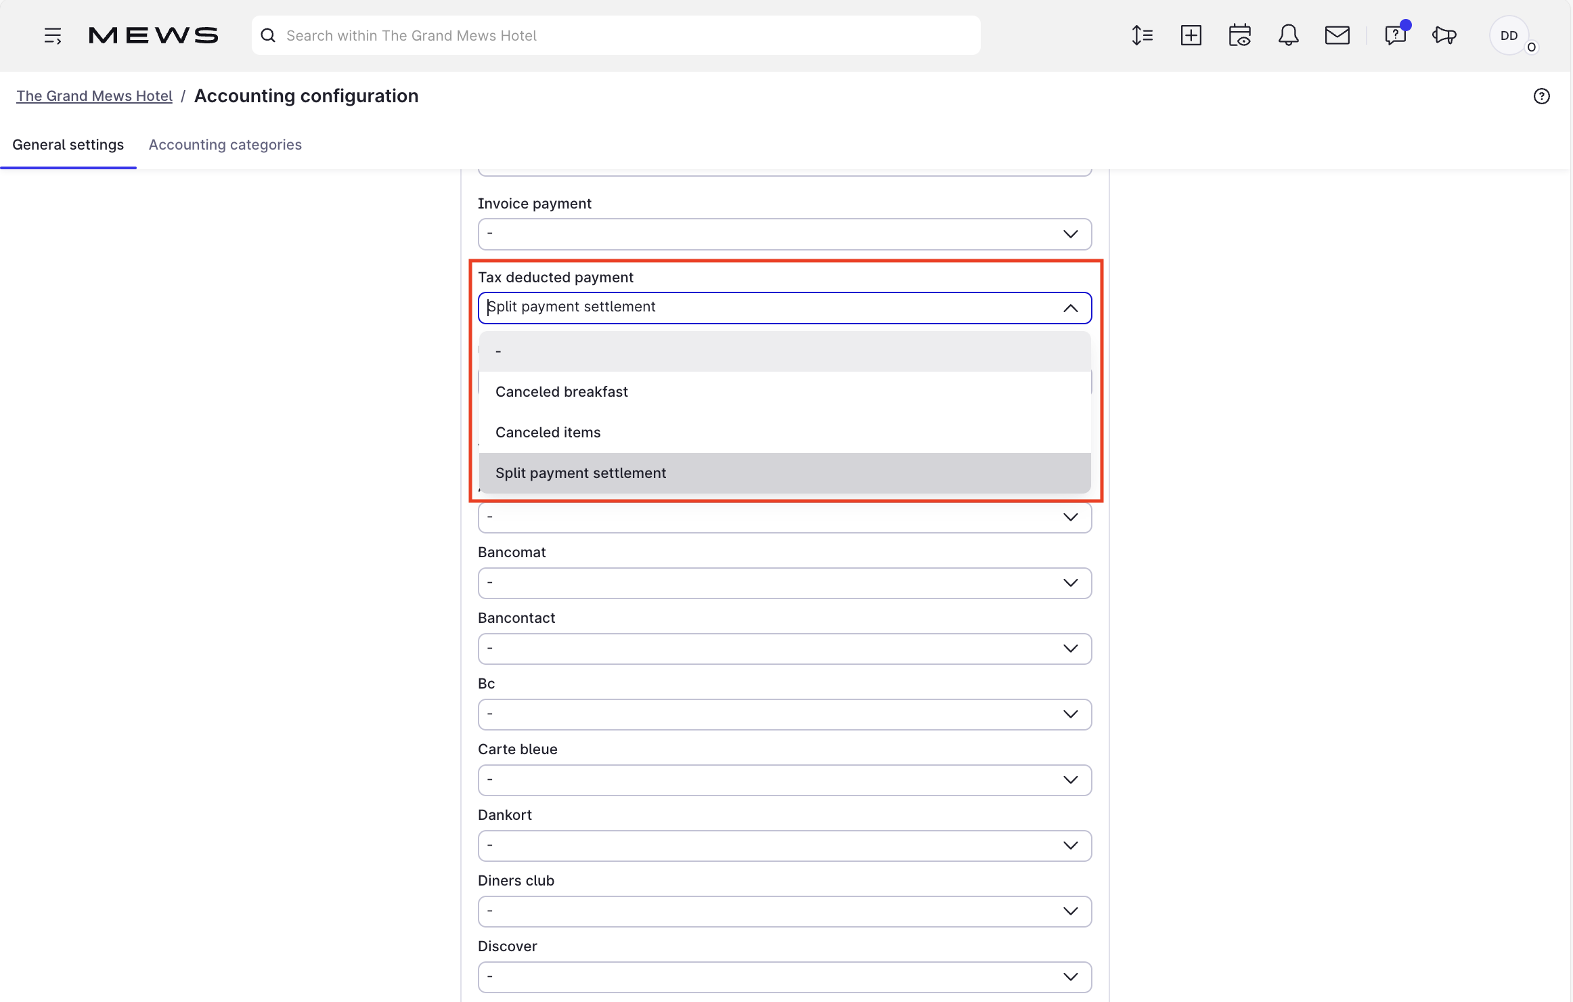Screen dimensions: 1573x1002
Task: Open the calendar overview icon
Action: [x=1240, y=35]
